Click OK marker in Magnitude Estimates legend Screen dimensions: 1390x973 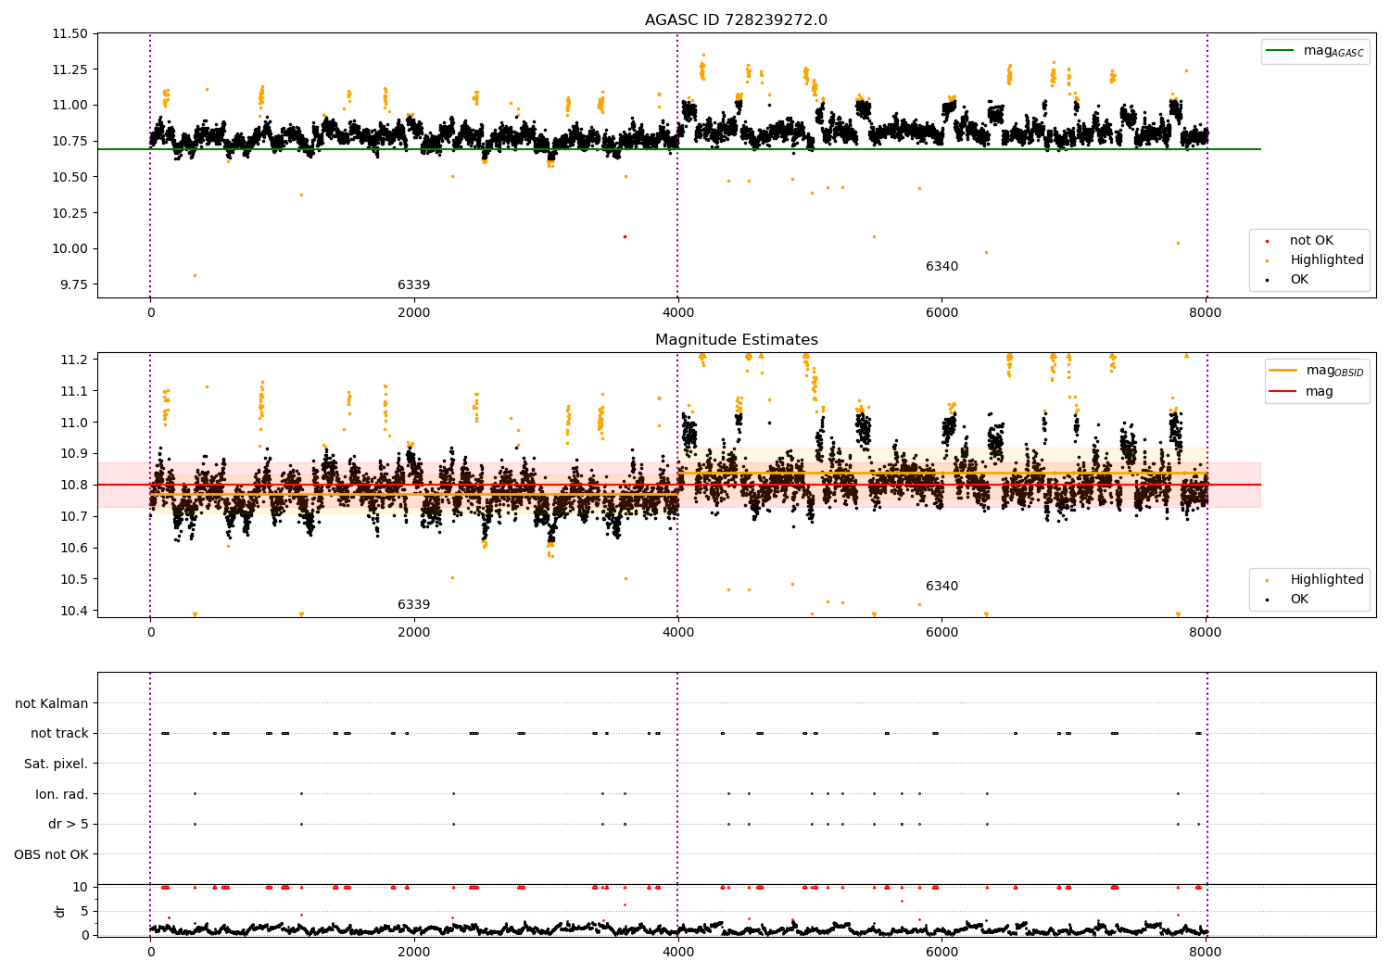pyautogui.click(x=1267, y=600)
